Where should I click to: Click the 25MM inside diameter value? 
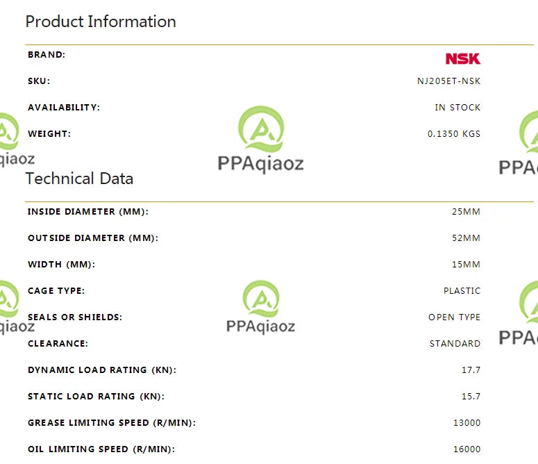pos(466,211)
